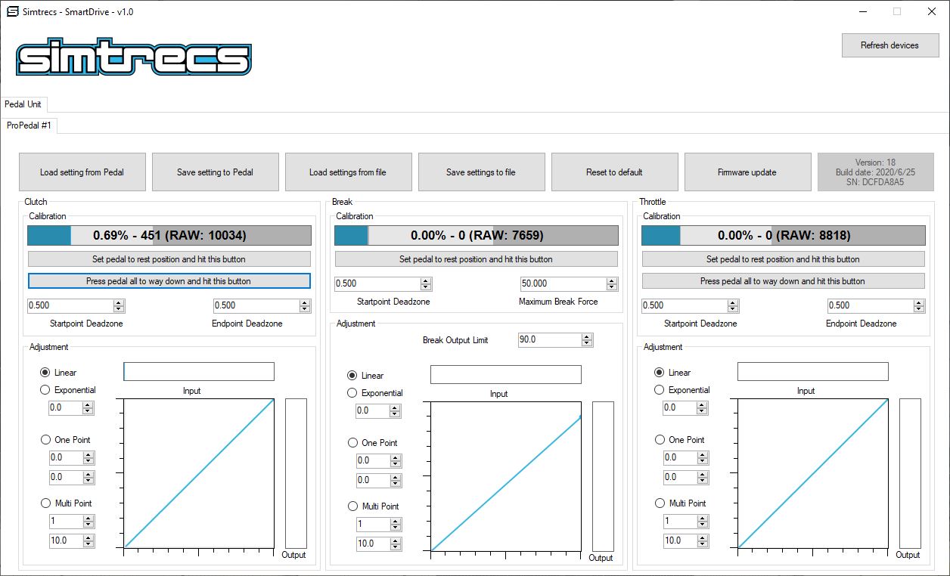Decrease the Maximum Break Force value
The width and height of the screenshot is (950, 576).
[611, 287]
